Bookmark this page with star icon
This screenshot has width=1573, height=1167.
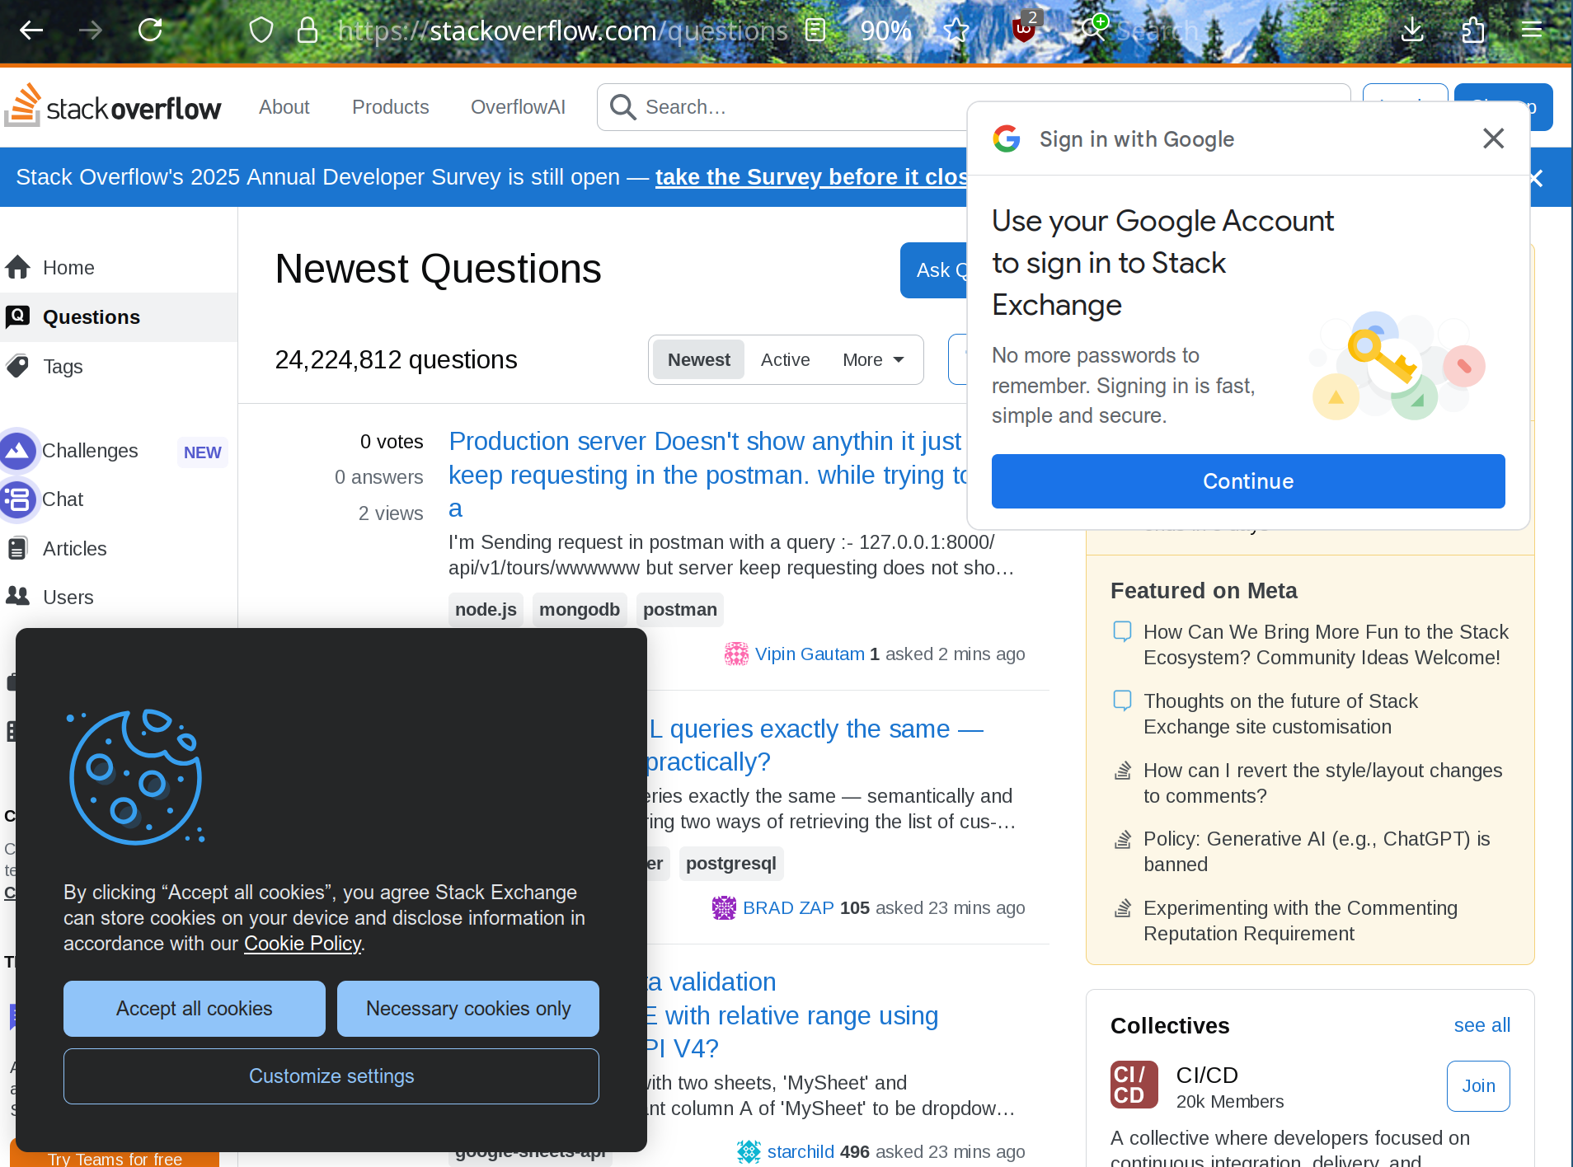956,30
